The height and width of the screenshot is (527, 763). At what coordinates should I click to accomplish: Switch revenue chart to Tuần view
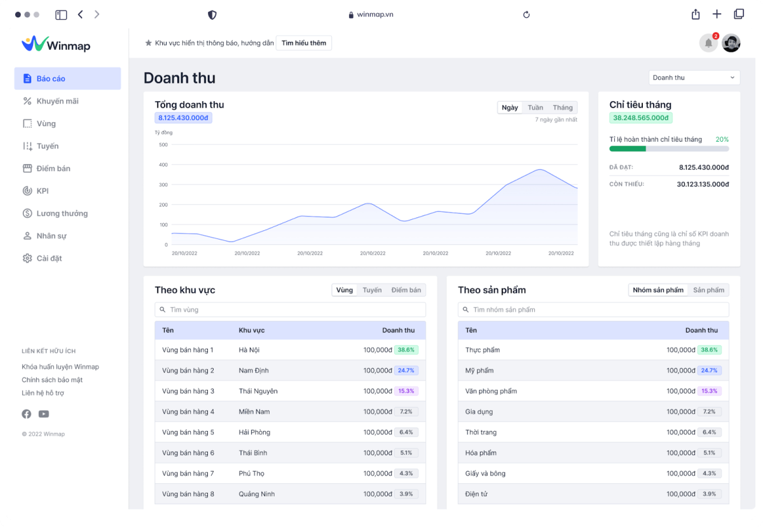point(535,107)
